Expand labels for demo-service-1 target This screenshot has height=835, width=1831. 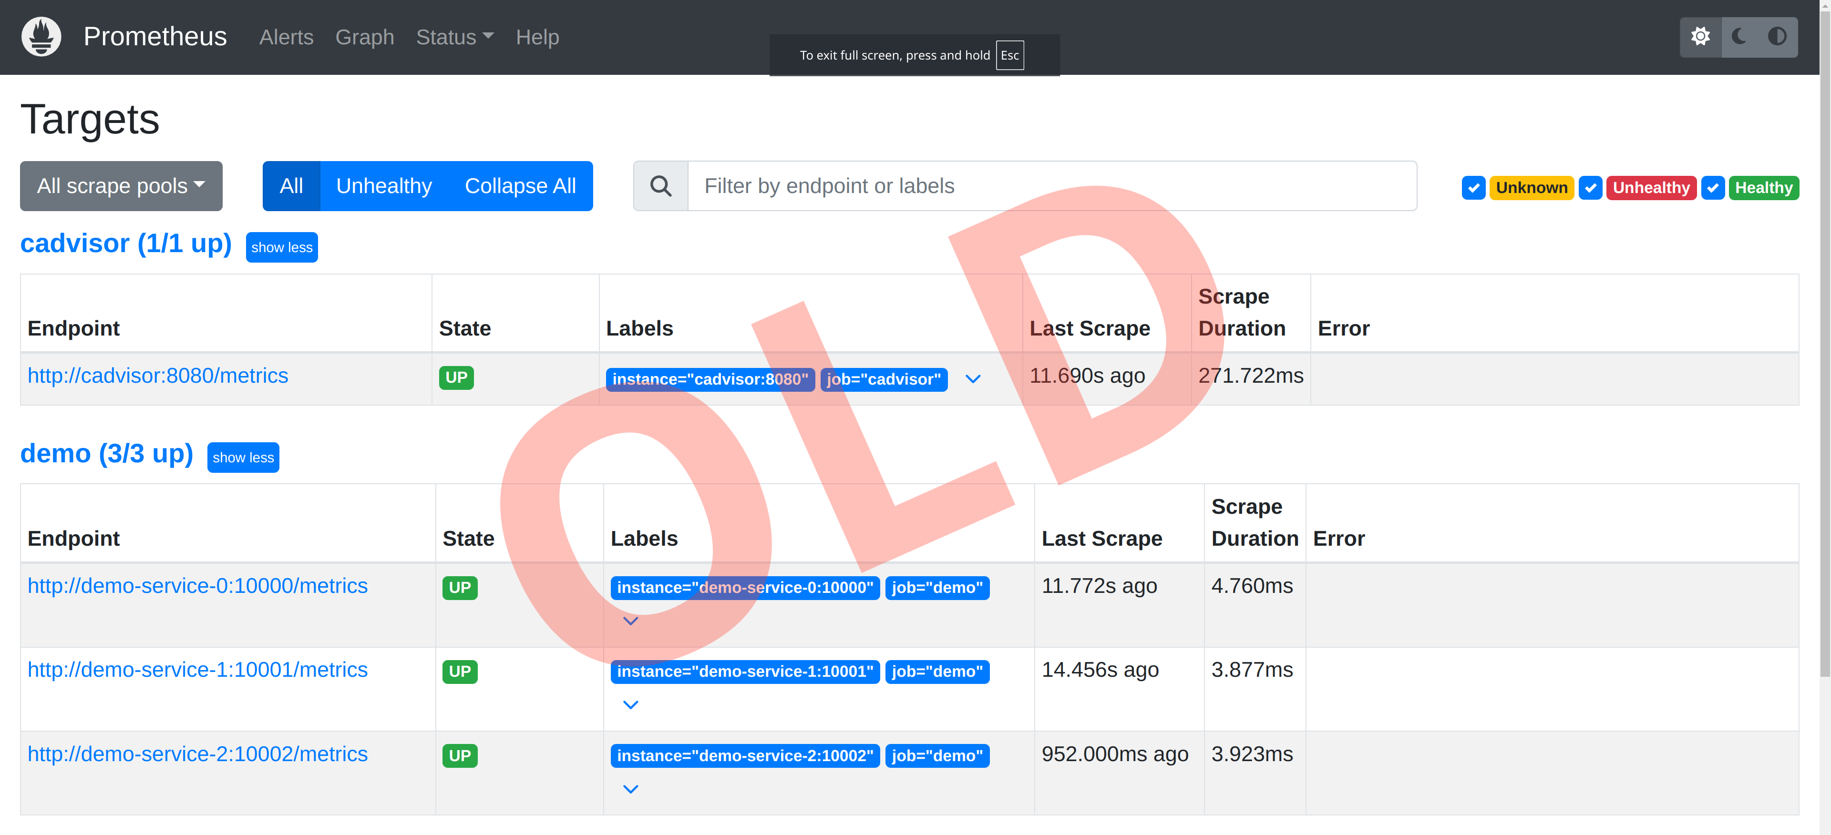[630, 704]
